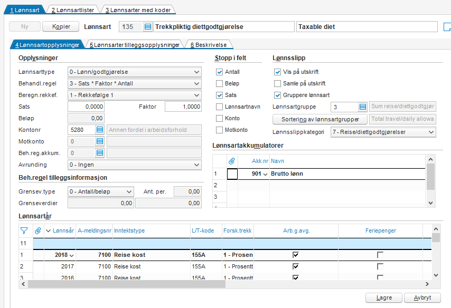Click the Taxable diet name field
Viewport: 451px width, 308px height.
coord(367,27)
